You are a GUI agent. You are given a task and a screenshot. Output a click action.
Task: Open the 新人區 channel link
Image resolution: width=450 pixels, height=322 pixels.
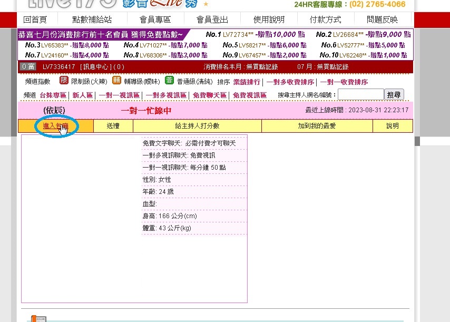(x=82, y=95)
